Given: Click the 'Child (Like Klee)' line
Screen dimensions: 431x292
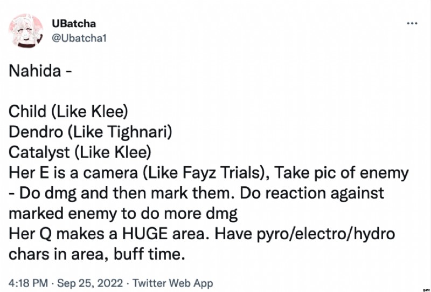Looking at the screenshot, I should 68,112.
